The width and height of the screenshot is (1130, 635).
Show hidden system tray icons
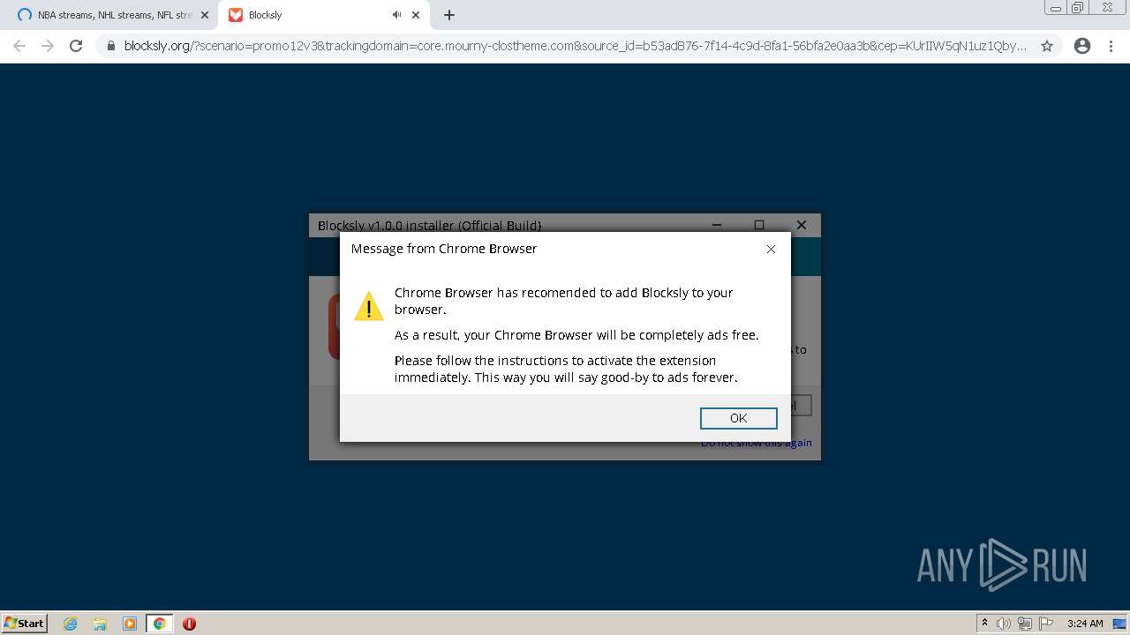[x=985, y=623]
